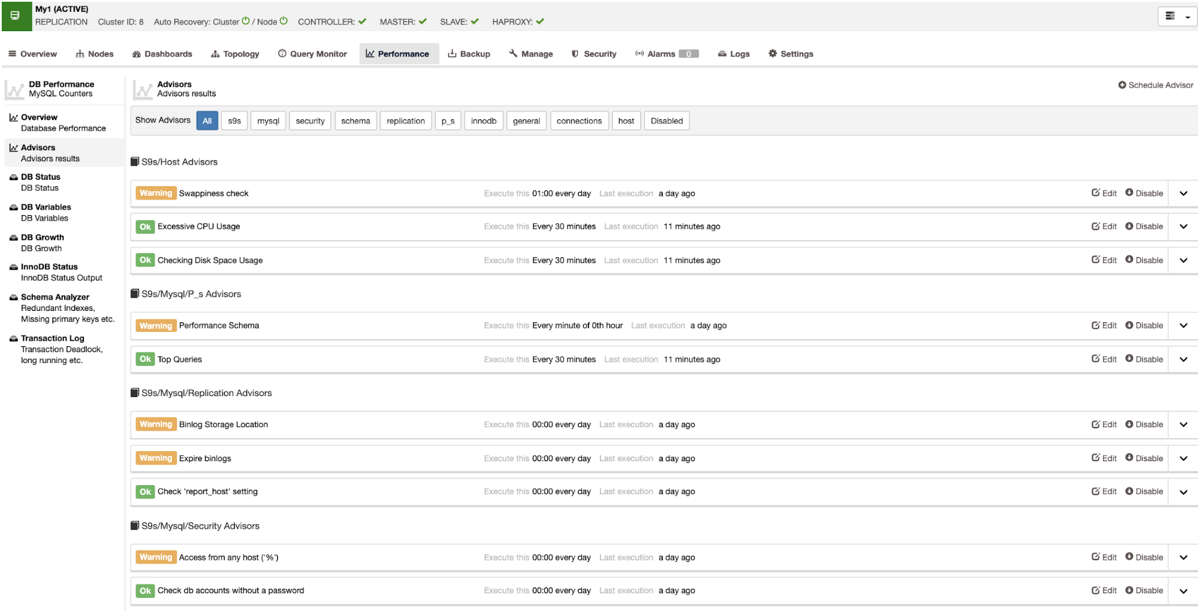Disable Checking Disk Space Usage advisor
The width and height of the screenshot is (1198, 611).
1144,260
